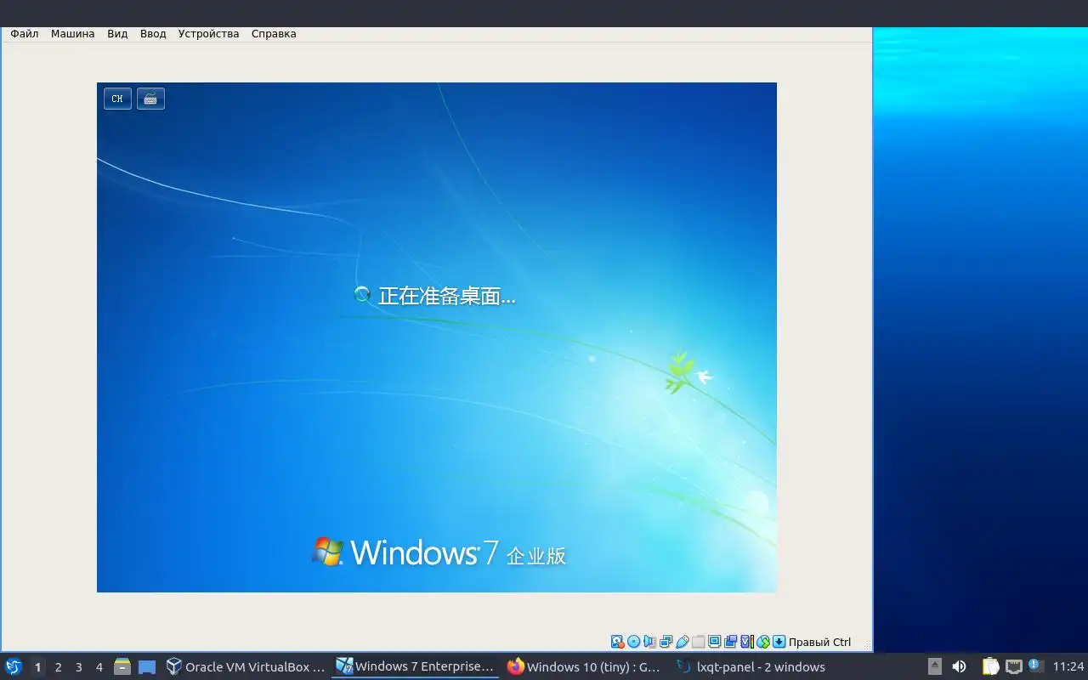Click the 11:24 panel clock
The image size is (1088, 680).
1068,666
